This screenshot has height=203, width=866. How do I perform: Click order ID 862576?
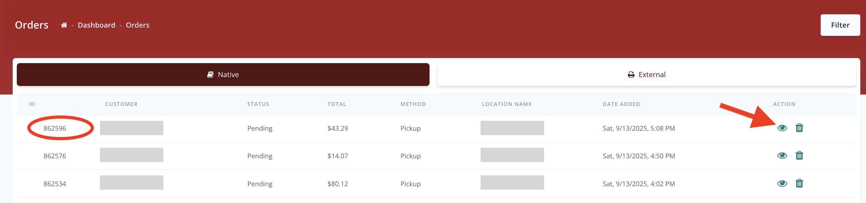click(x=55, y=156)
